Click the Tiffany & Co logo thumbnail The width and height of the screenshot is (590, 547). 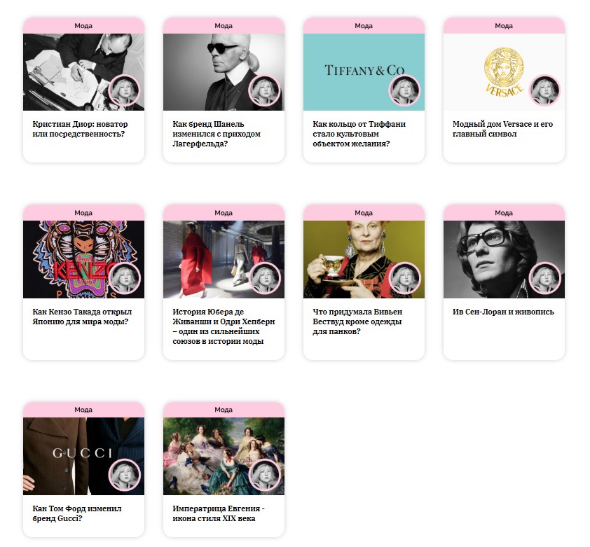point(364,72)
